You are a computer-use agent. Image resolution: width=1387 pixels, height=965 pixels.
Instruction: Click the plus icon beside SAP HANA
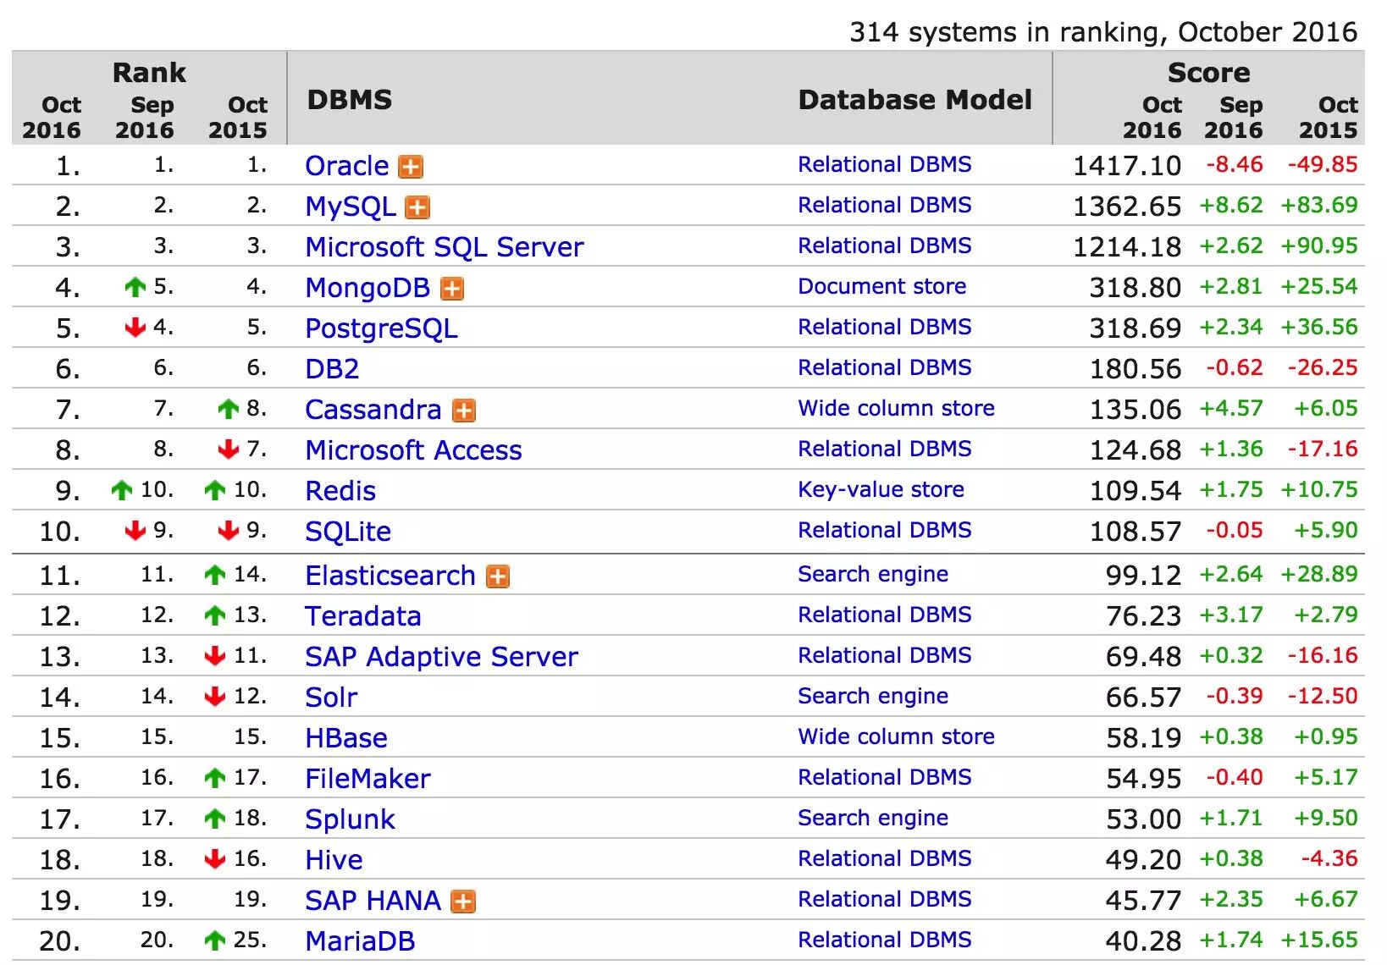pyautogui.click(x=462, y=902)
